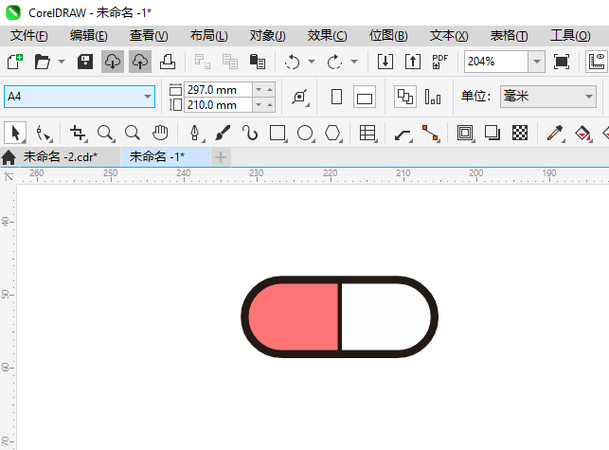Increase the page width 297.0 mm value

click(x=270, y=90)
